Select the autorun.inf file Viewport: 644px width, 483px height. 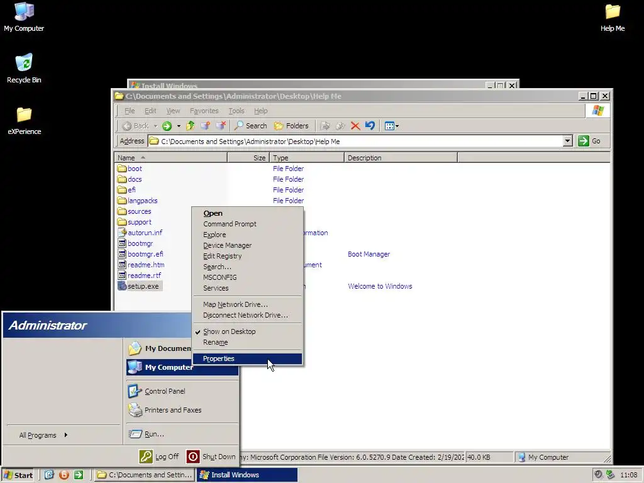(x=140, y=233)
